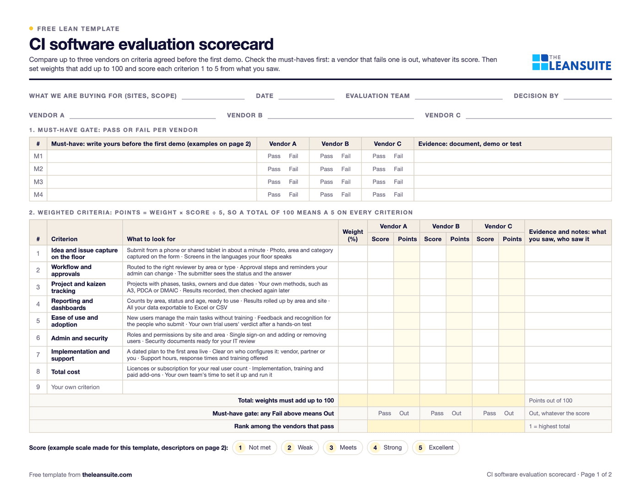The height and width of the screenshot is (495, 641).
Task: Select Vendor C Out in the must-have gate summary row
Action: point(509,414)
